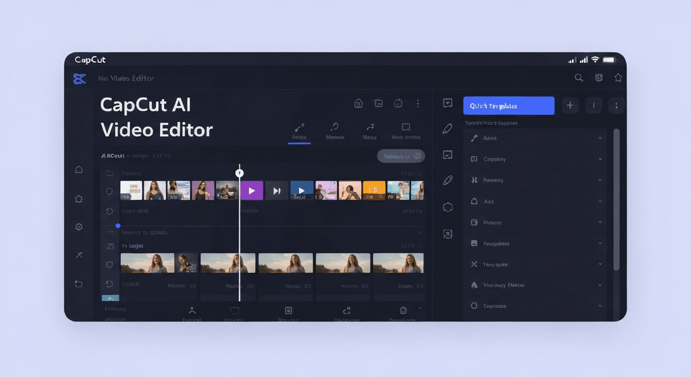Image resolution: width=691 pixels, height=377 pixels.
Task: Expand the Music category in the templates panel
Action: pos(535,222)
